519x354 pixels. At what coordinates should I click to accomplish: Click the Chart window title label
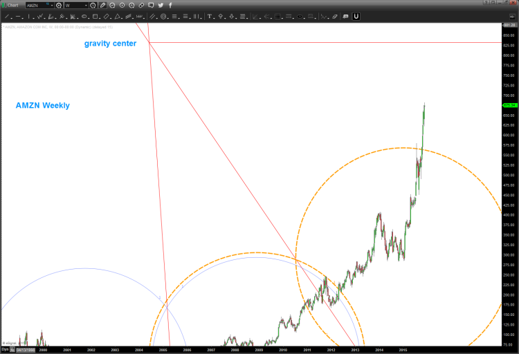pyautogui.click(x=13, y=6)
